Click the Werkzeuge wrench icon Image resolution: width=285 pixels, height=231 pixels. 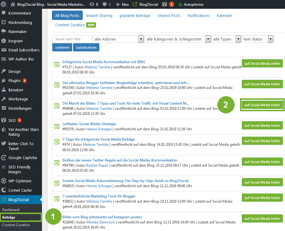point(4,99)
